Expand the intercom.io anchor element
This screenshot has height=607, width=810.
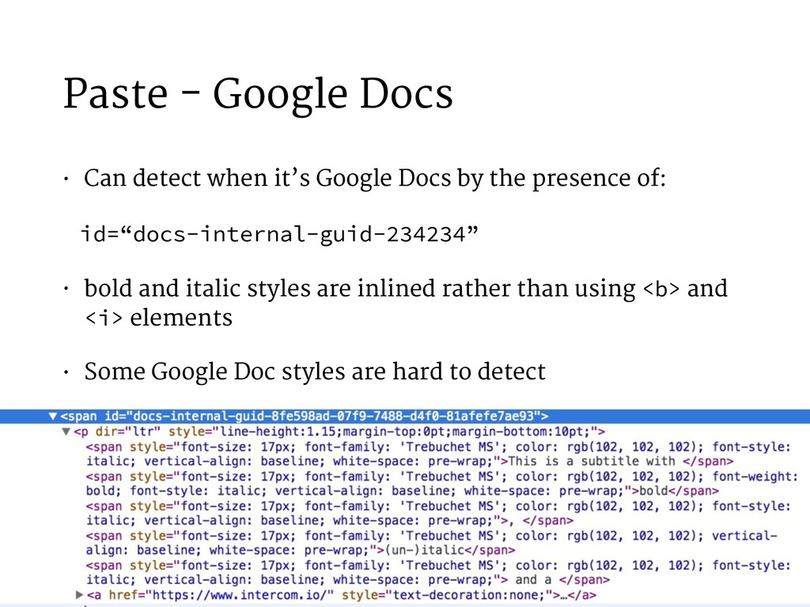tap(80, 594)
